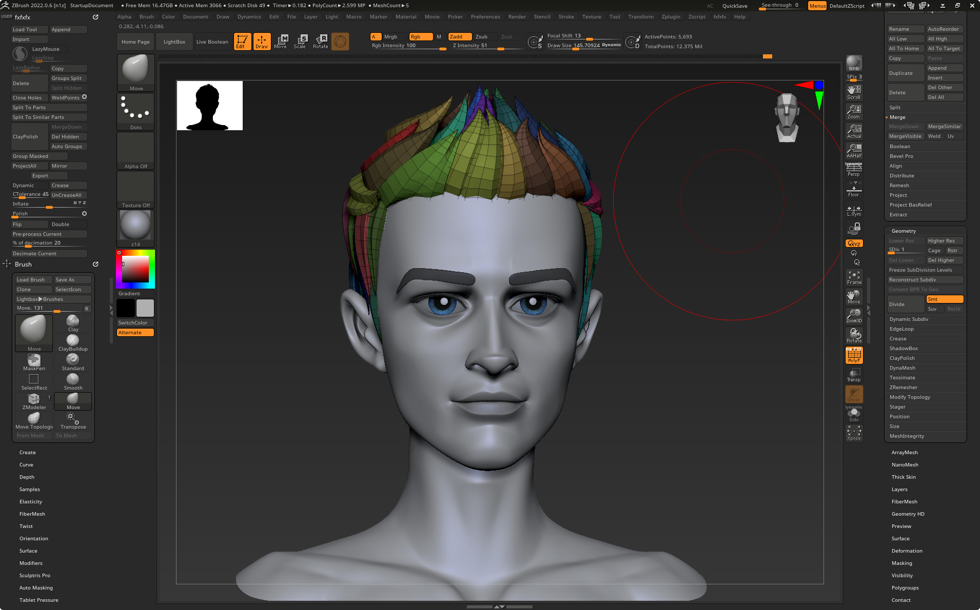The width and height of the screenshot is (980, 610).
Task: Switch to the Scale gizmo mode
Action: click(x=300, y=42)
